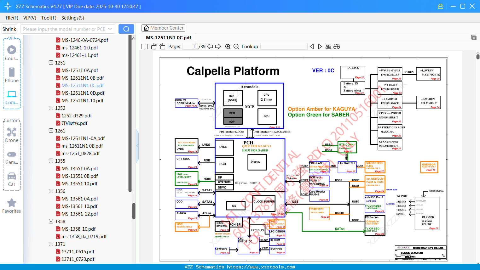Open the File(F) menu
Viewport: 480px width, 270px height.
12,18
